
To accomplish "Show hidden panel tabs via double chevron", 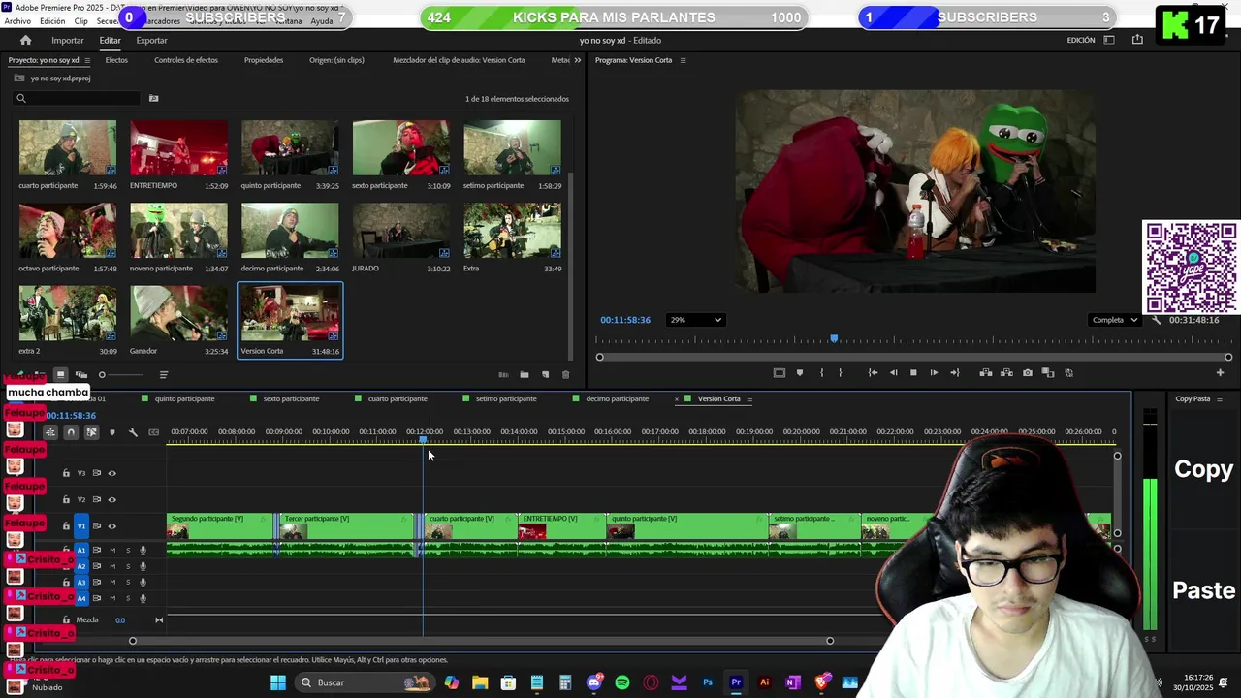I will click(x=578, y=60).
